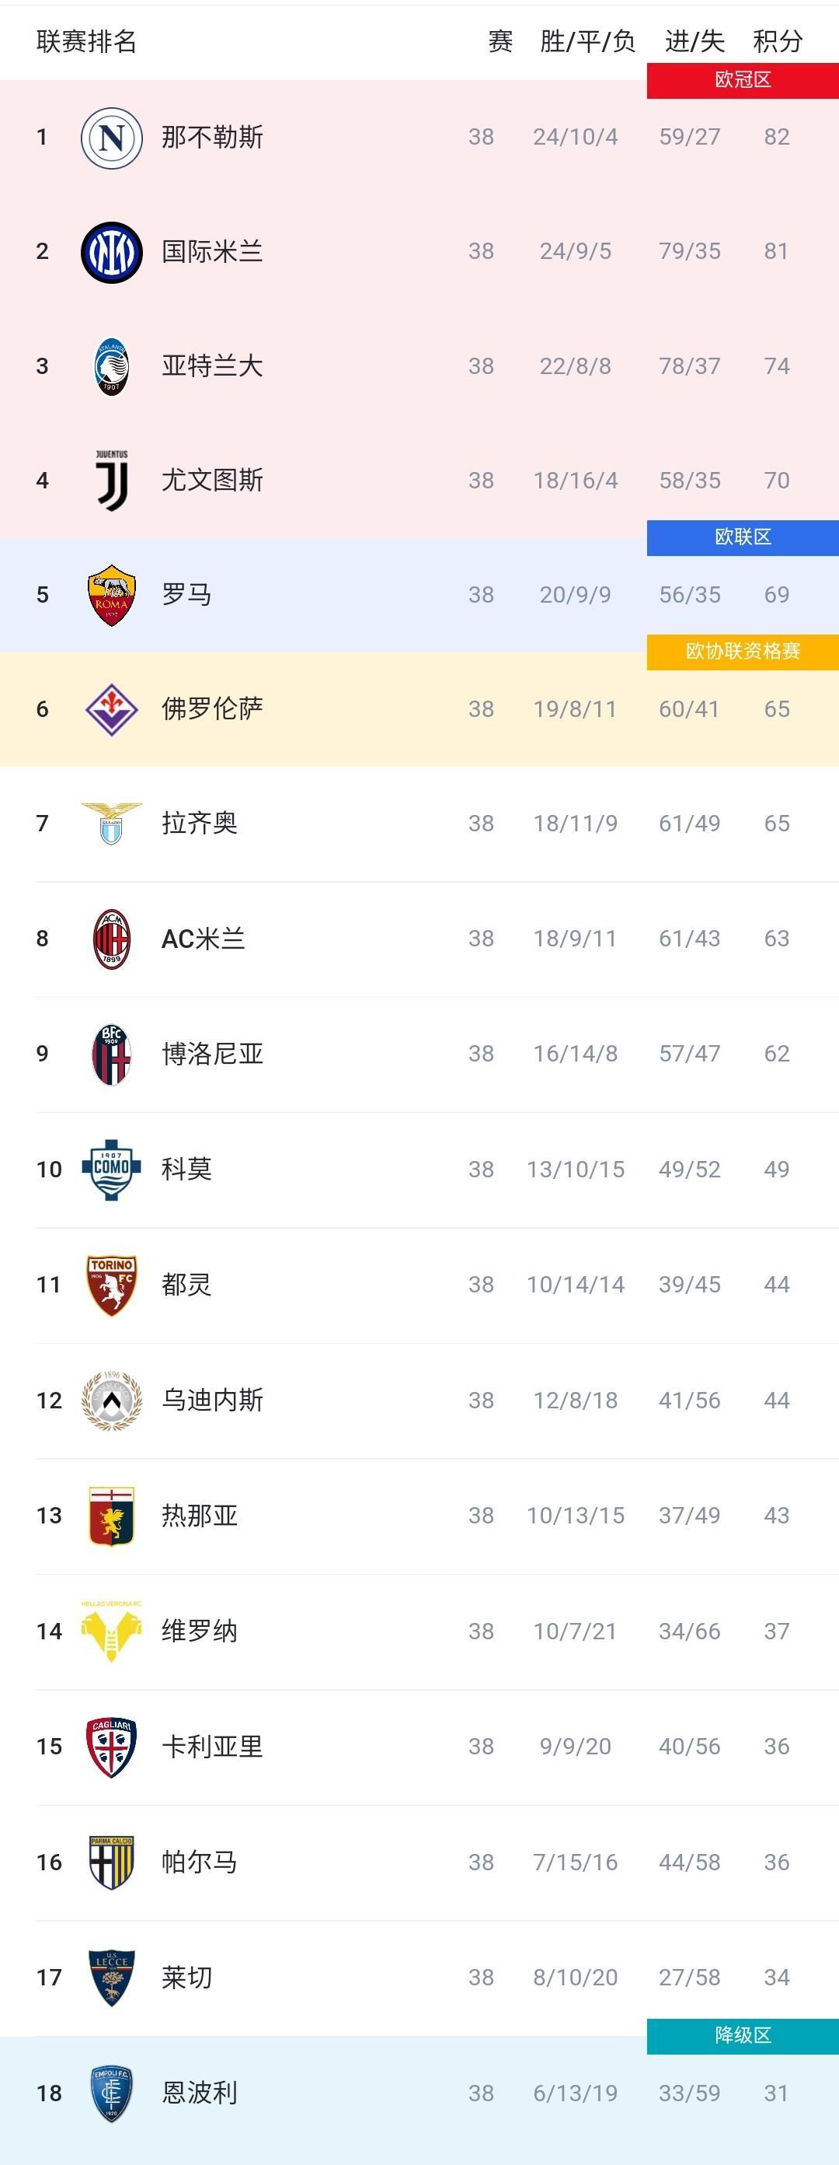
Task: Select the 恩波利 row at rank 18
Action: coord(419,2093)
